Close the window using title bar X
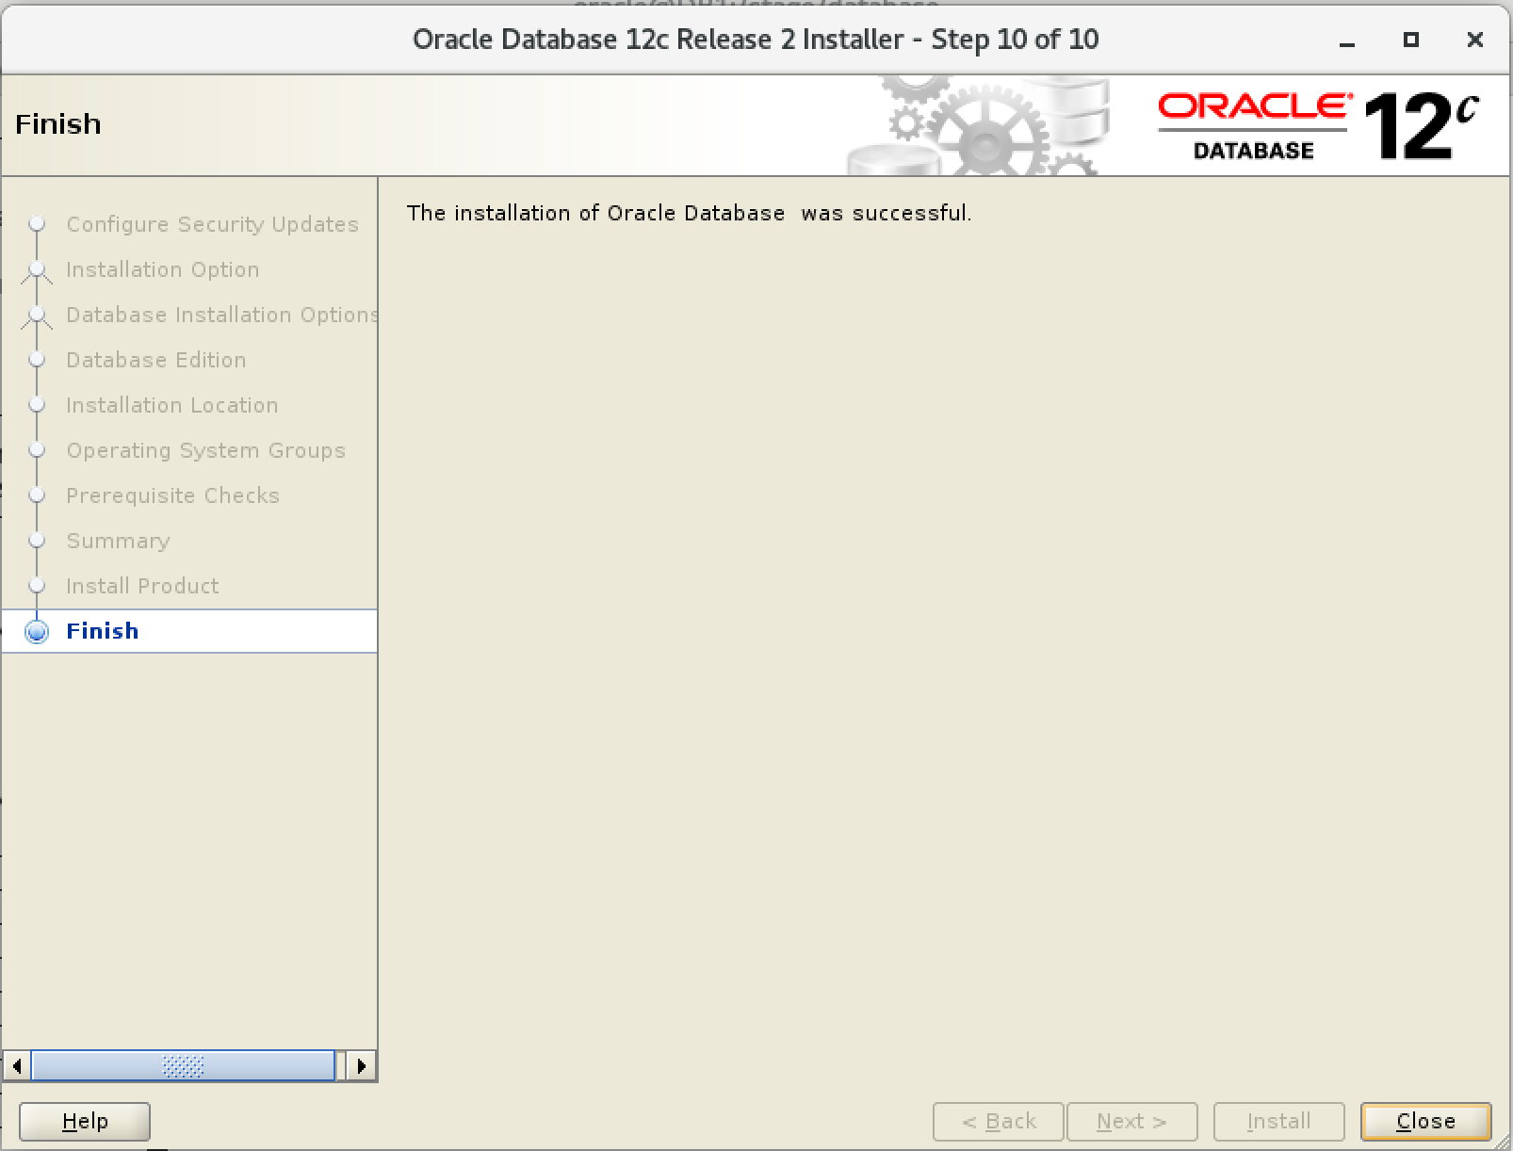The image size is (1513, 1151). [x=1474, y=40]
